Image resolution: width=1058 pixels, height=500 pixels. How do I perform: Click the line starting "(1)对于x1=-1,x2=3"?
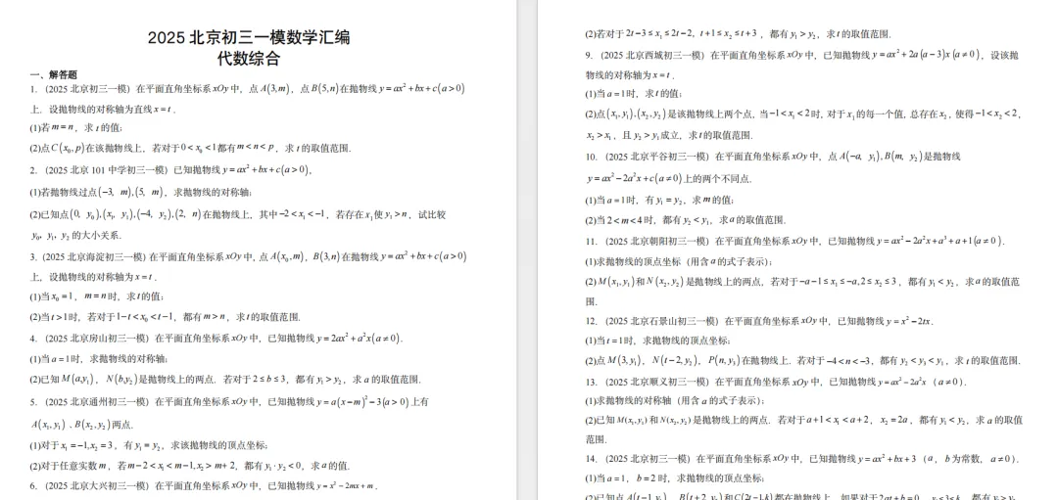point(149,445)
